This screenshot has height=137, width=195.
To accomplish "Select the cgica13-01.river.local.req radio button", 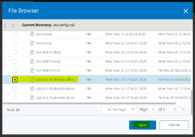I will pos(15,89).
